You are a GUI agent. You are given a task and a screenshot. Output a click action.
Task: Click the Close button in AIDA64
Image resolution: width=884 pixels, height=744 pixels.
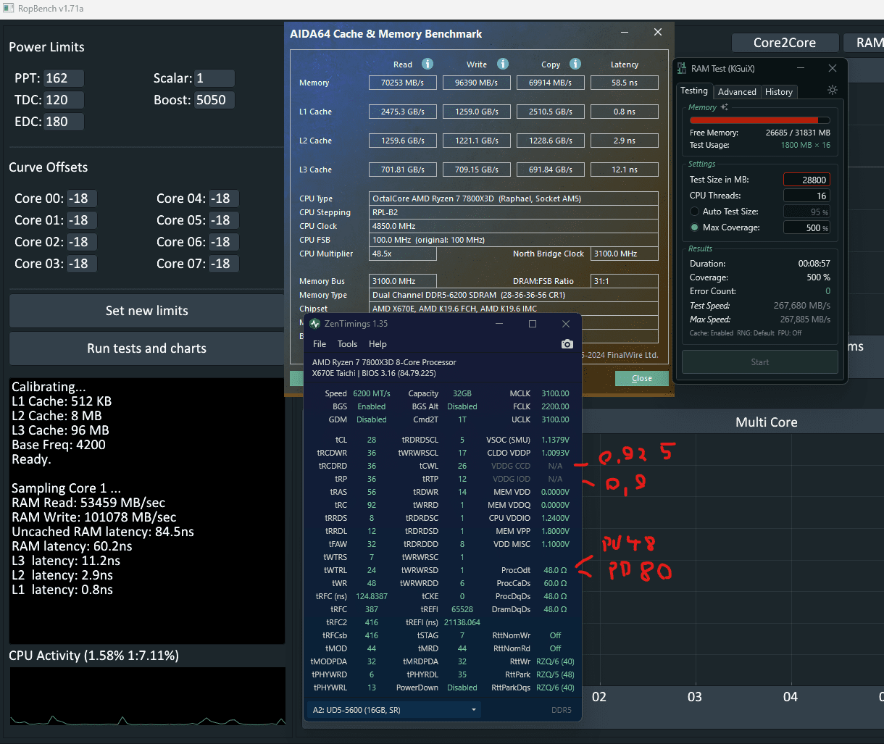pyautogui.click(x=642, y=378)
